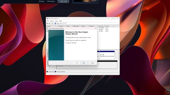The image size is (170, 95).
Task: Sort by the Status column header
Action: [85, 26]
